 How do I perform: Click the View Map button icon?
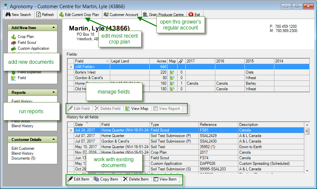point(128,109)
